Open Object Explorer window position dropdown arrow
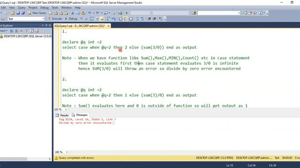Screen dimensions: 300x168 (43, 25)
